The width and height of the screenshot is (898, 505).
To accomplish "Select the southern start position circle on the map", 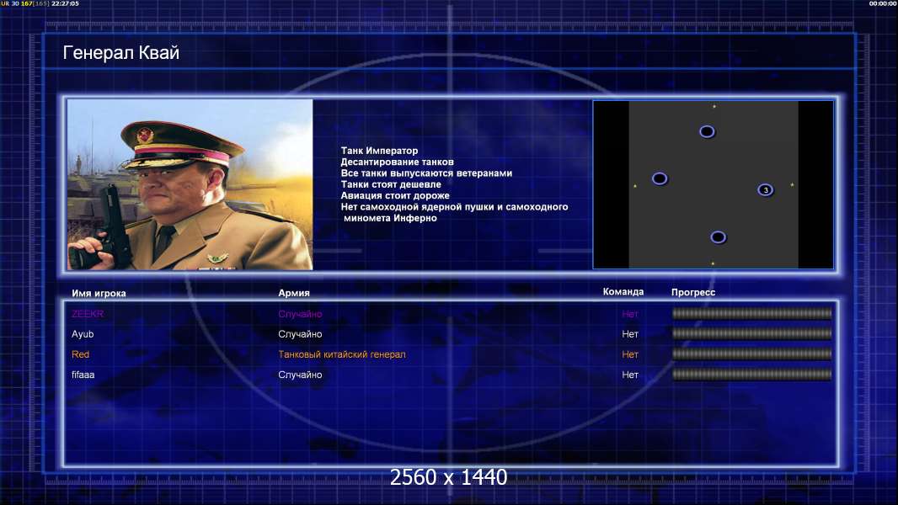I will coord(718,237).
